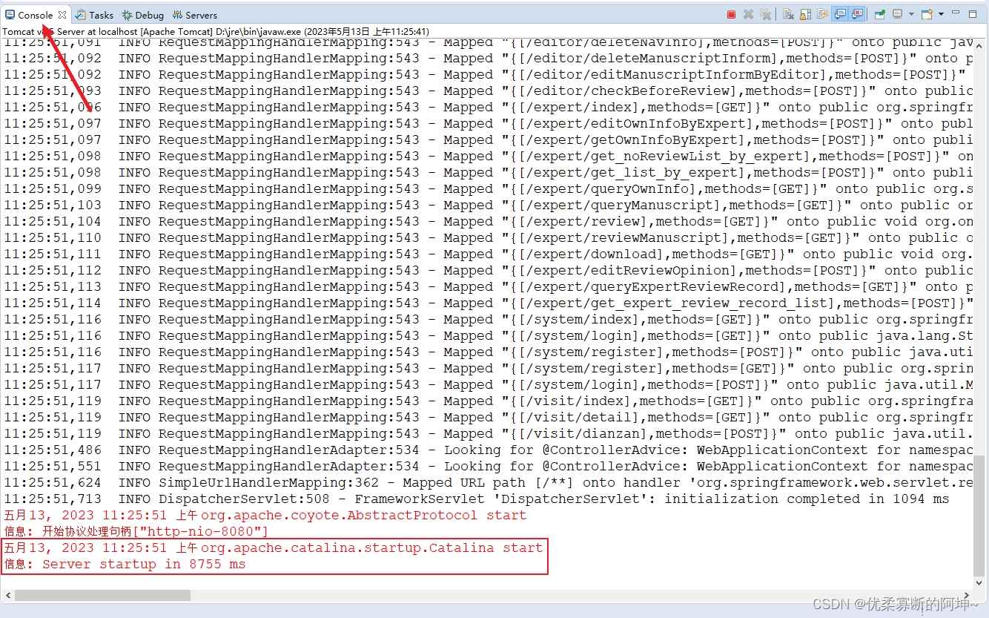Click the '/expert/index' mapping line
Viewport: 989px width, 618px height.
point(488,107)
